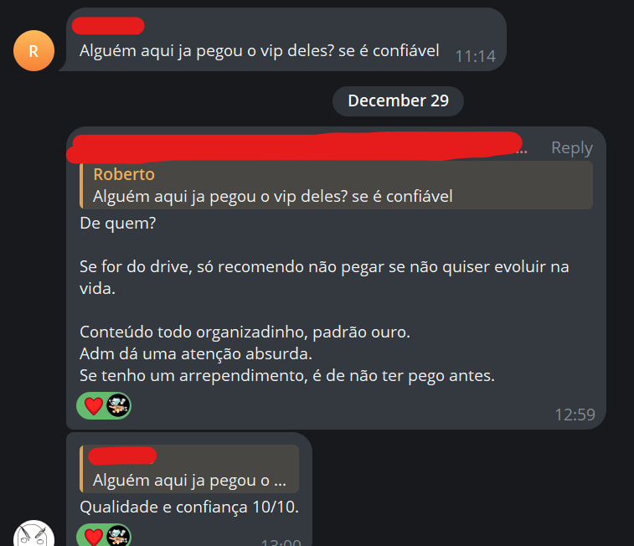
Task: Select the 'De quem?' message text
Action: pyautogui.click(x=117, y=223)
